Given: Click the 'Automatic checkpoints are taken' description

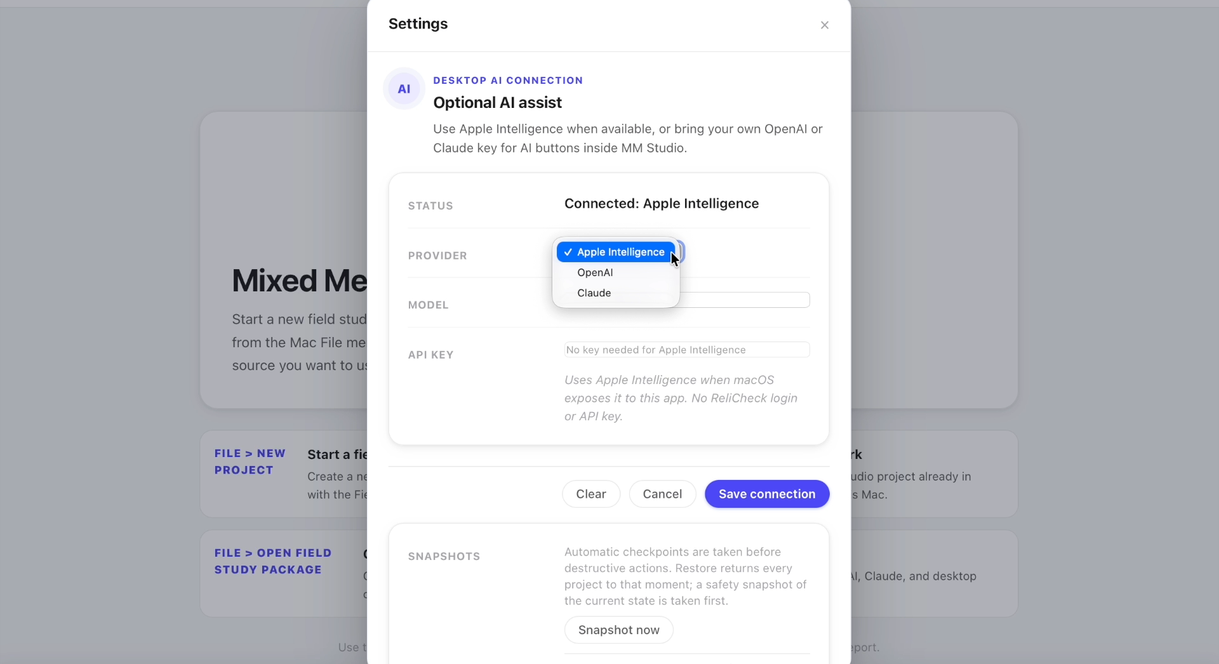Looking at the screenshot, I should 686,576.
